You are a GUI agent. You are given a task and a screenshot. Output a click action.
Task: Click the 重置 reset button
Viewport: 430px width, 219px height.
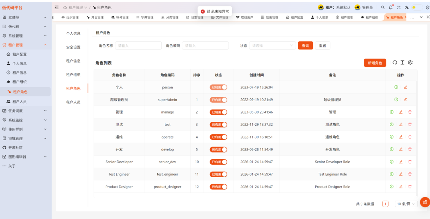[322, 45]
